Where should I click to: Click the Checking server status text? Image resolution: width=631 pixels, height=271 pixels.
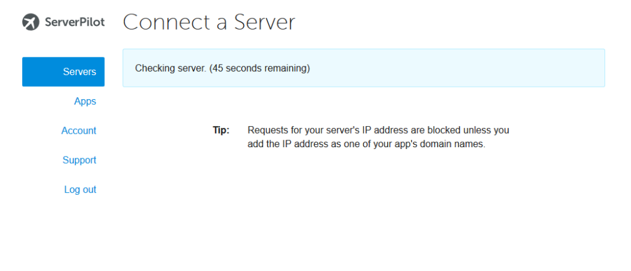(171, 68)
